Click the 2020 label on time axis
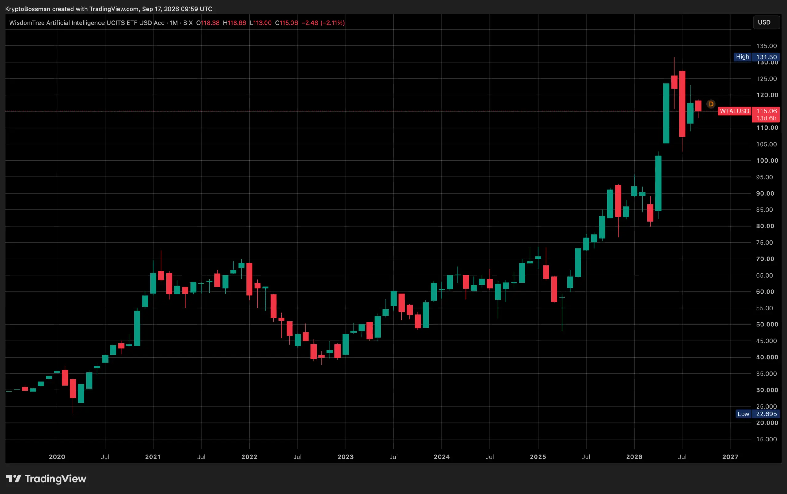This screenshot has width=787, height=494. [57, 457]
